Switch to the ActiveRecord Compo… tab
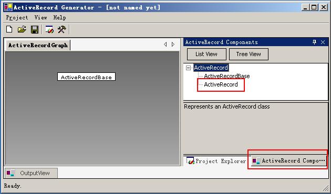Image resolution: width=331 pixels, height=194 pixels. coord(288,161)
